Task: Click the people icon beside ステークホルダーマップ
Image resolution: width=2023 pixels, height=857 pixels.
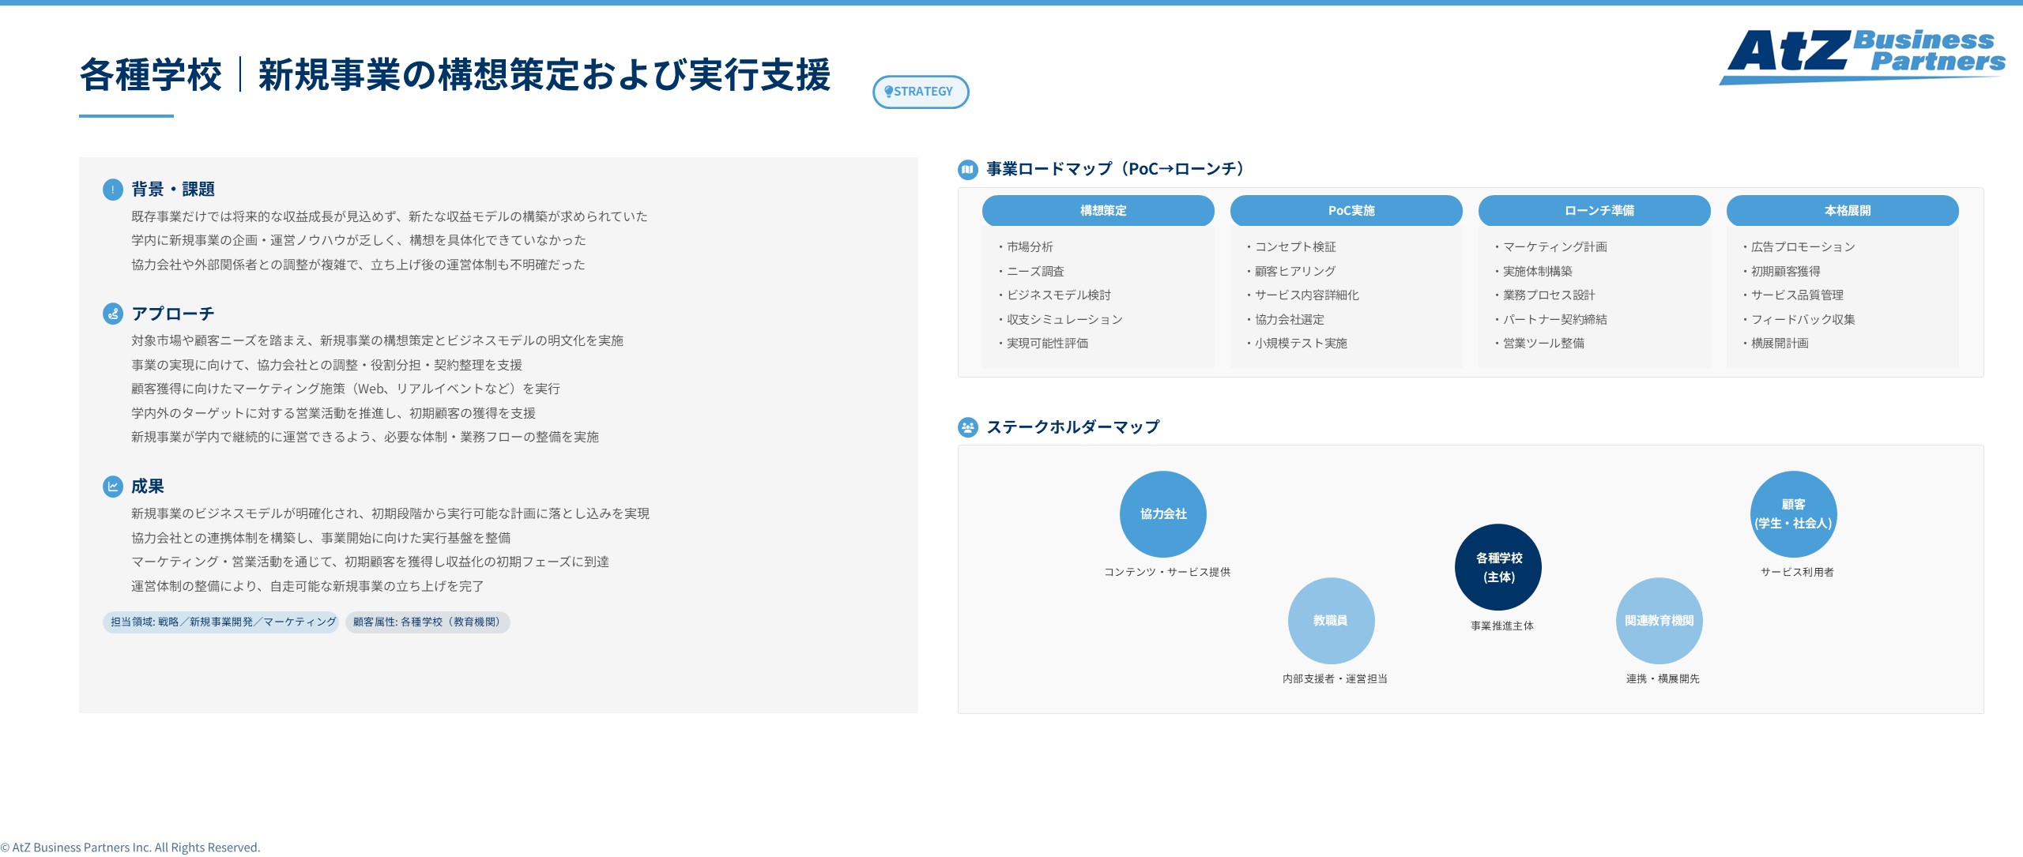Action: pyautogui.click(x=967, y=427)
